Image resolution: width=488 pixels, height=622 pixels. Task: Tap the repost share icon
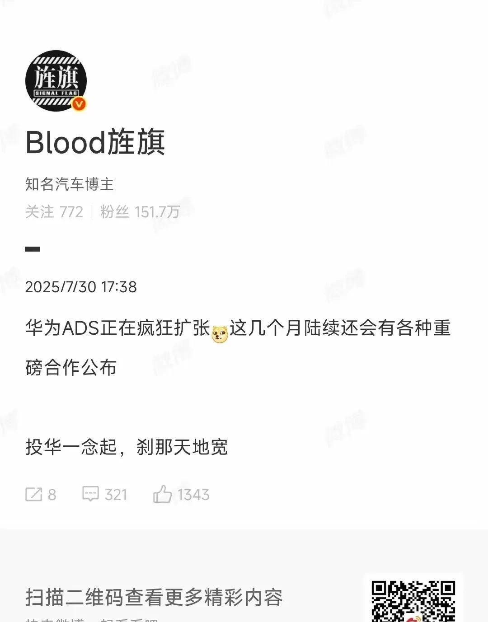coord(34,495)
